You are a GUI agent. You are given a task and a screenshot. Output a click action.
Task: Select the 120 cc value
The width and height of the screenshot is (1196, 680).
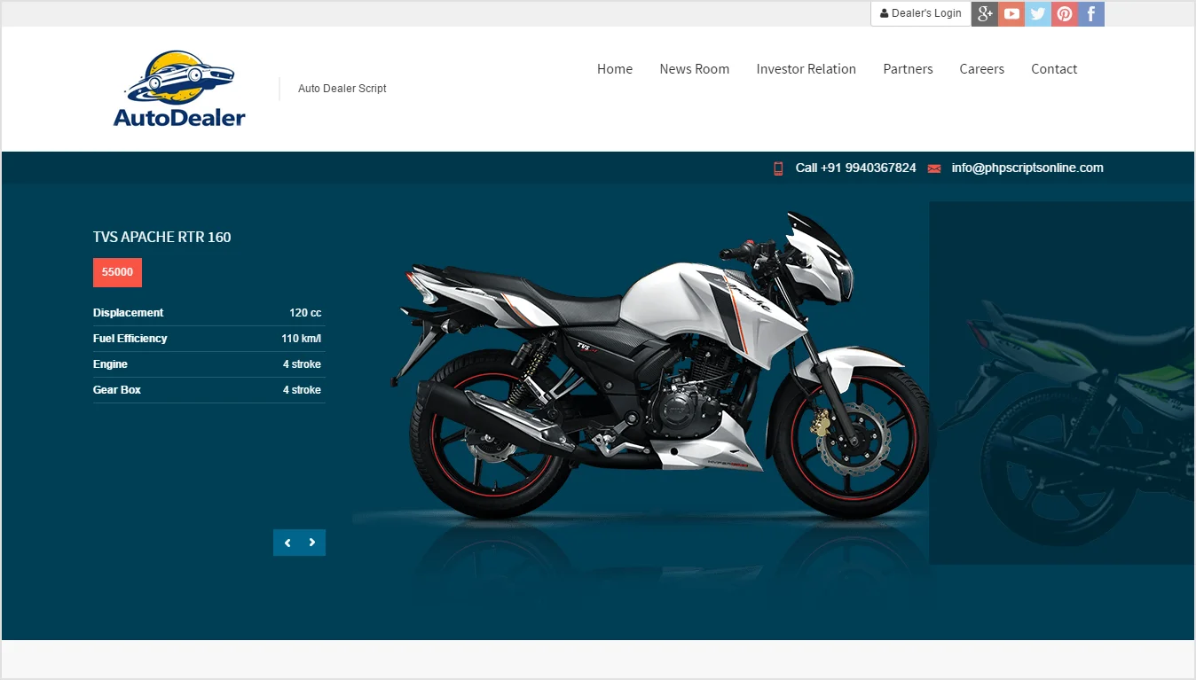click(305, 313)
